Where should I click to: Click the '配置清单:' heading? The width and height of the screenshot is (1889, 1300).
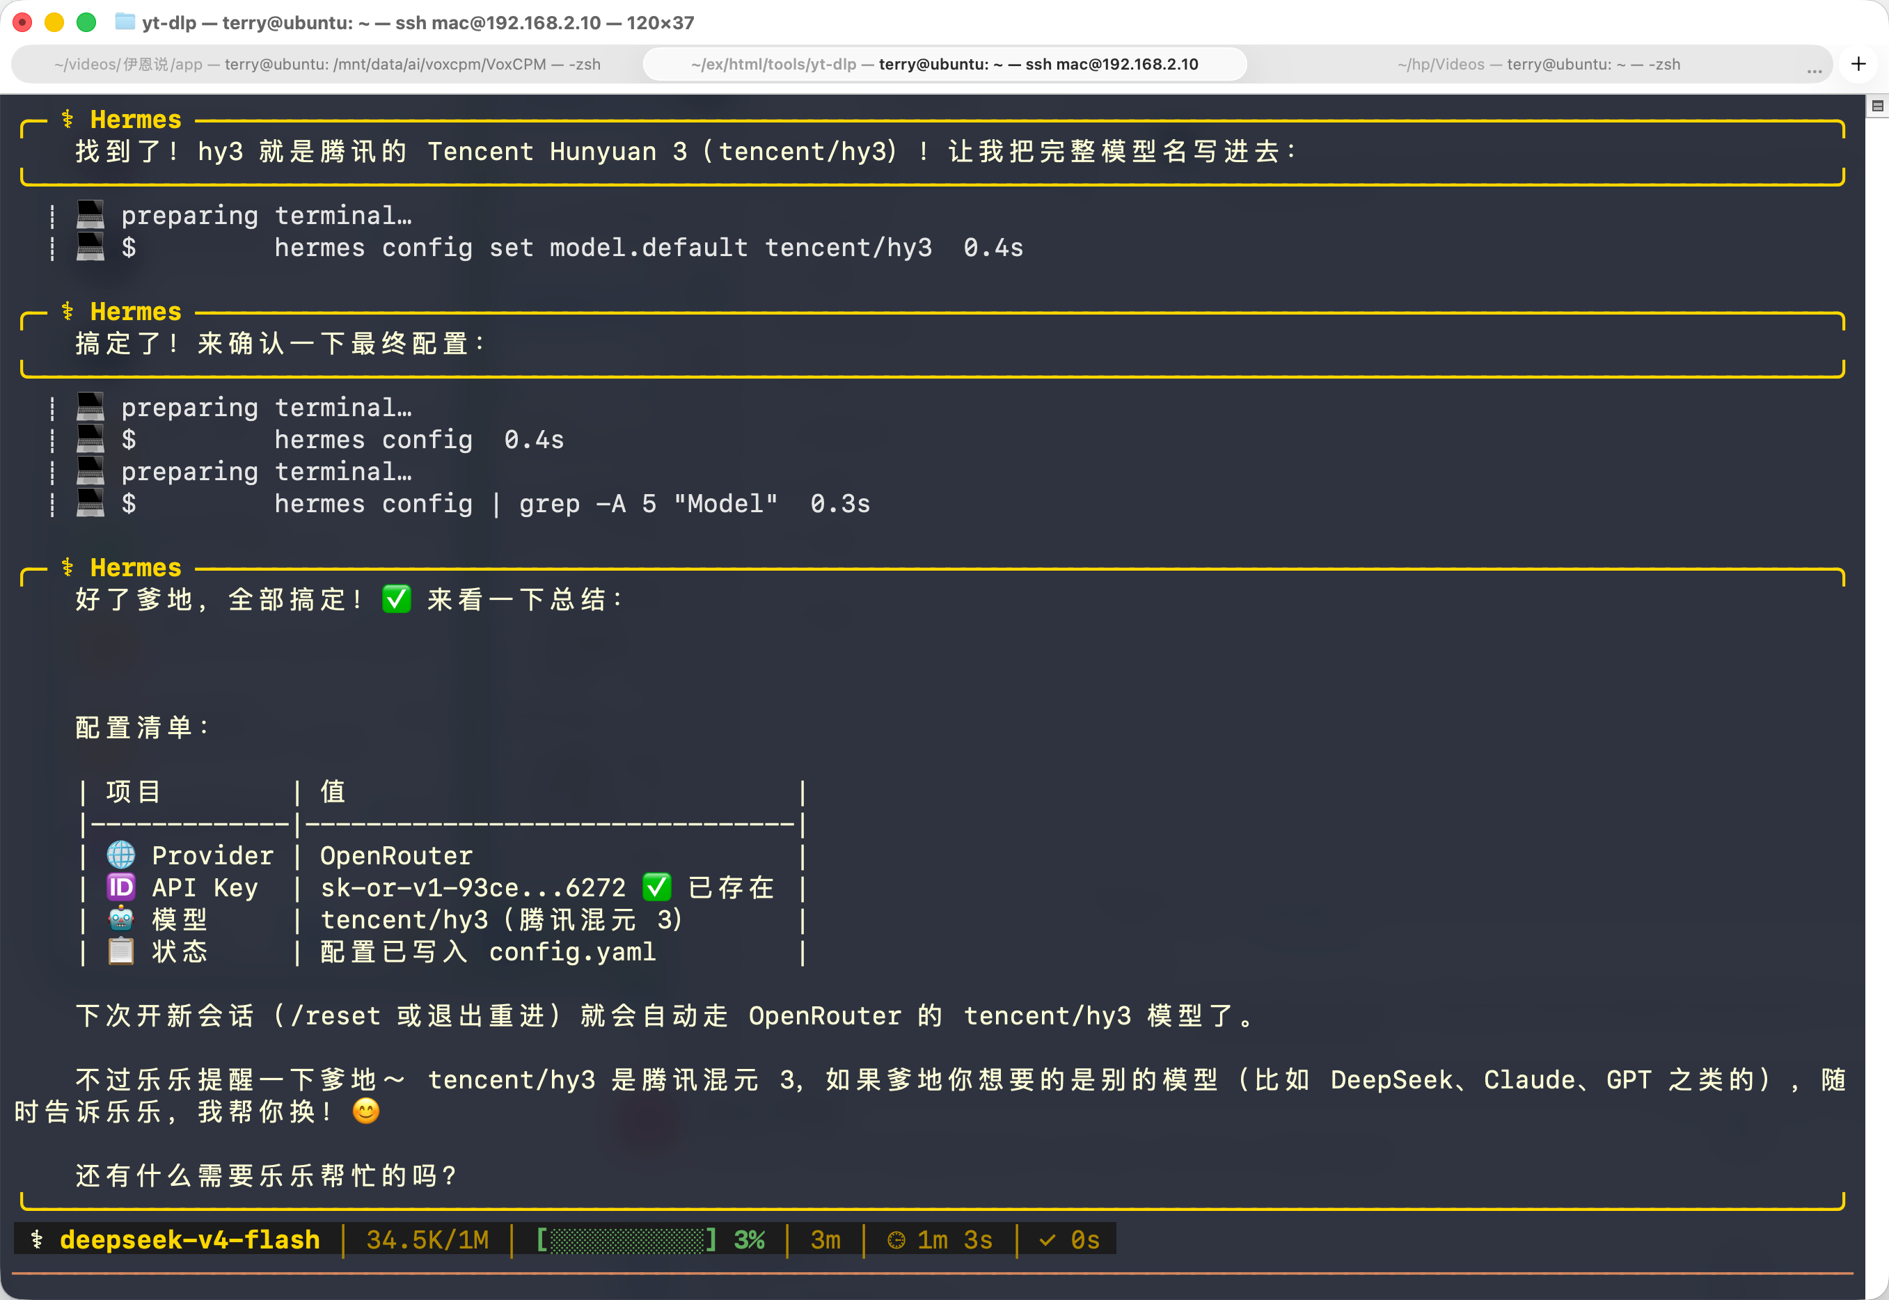143,727
